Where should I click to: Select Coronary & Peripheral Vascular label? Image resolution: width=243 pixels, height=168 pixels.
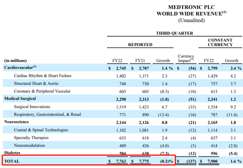[x=42, y=91]
